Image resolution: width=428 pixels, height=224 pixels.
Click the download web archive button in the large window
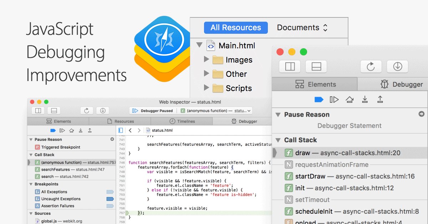(397, 66)
